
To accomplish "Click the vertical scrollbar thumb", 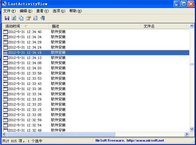I will tap(192, 64).
